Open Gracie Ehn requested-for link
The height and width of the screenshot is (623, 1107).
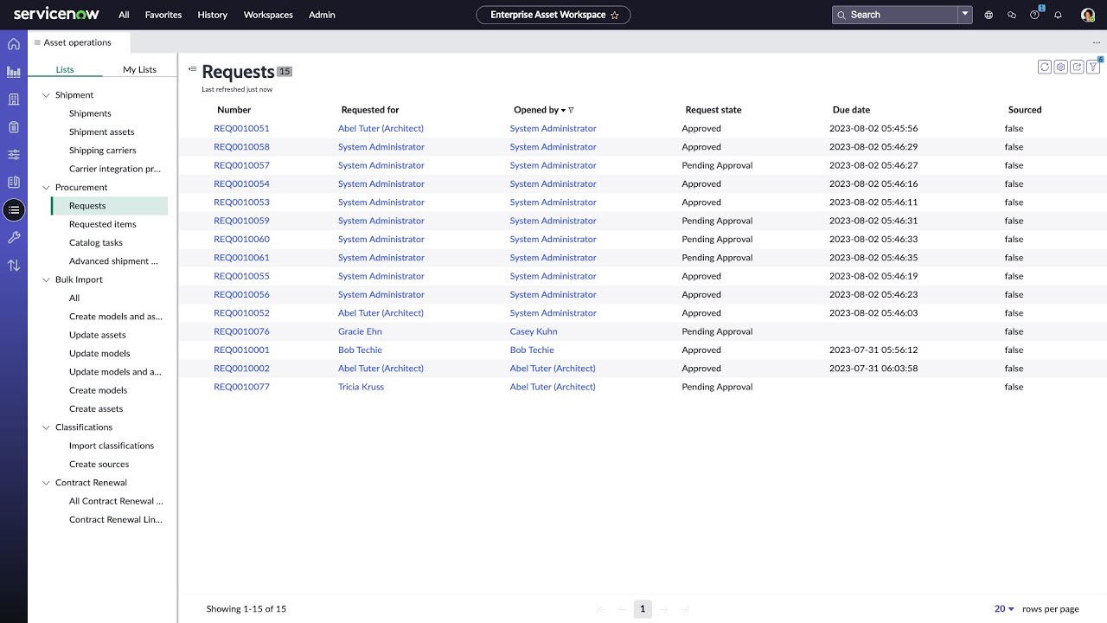pyautogui.click(x=360, y=331)
